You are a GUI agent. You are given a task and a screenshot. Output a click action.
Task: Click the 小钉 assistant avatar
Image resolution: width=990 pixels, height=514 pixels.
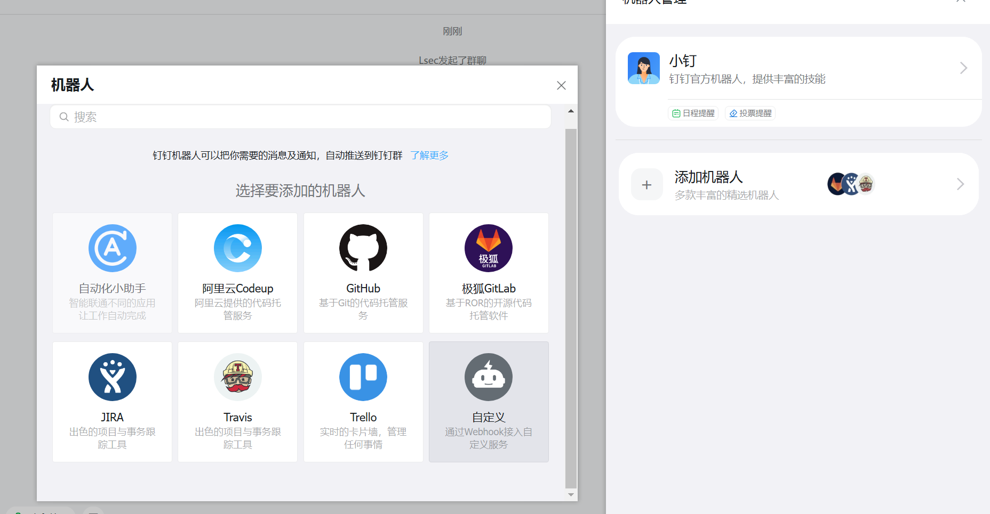tap(644, 68)
